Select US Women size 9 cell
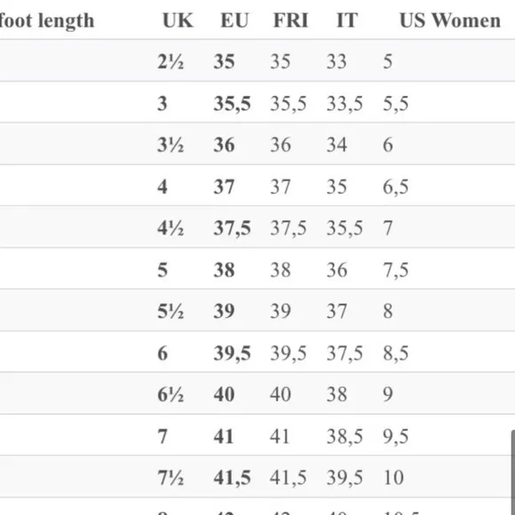Image resolution: width=515 pixels, height=515 pixels. tap(388, 394)
